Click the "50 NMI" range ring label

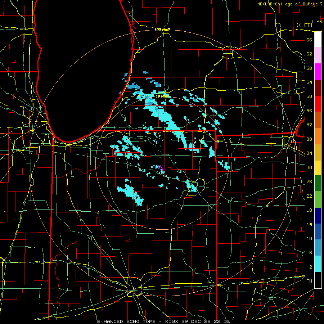(x=162, y=96)
